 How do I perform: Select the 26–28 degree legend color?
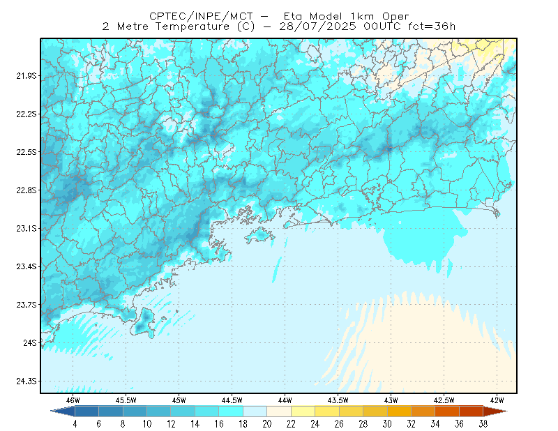(351, 411)
